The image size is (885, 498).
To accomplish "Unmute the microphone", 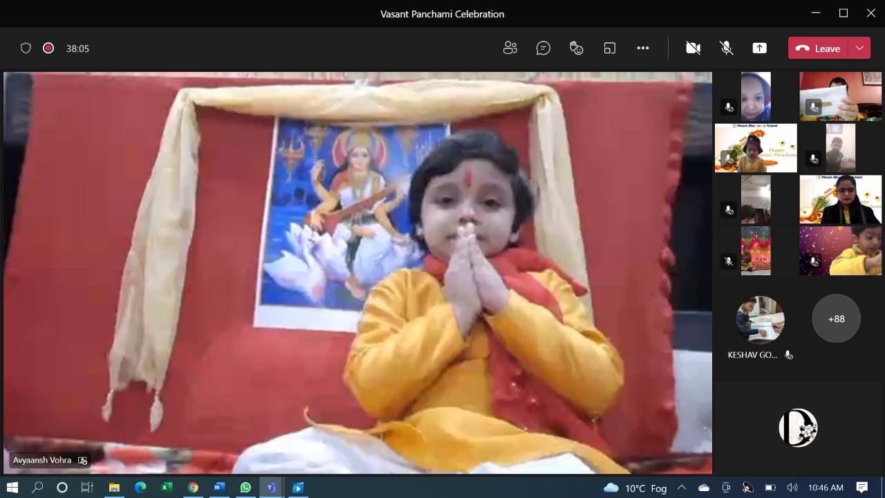I will 726,48.
